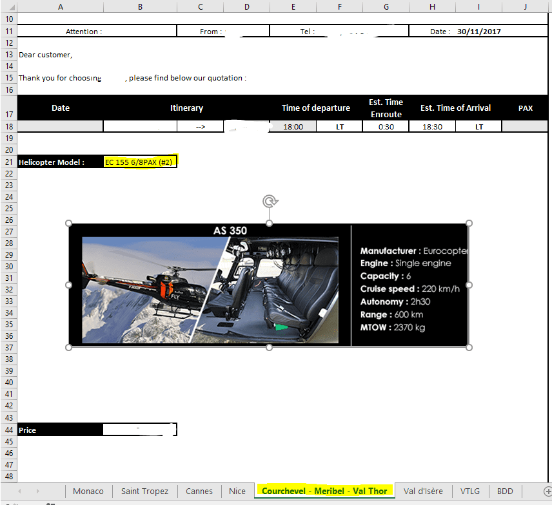
Task: Click the white price value cell beside Price
Action: coord(140,430)
